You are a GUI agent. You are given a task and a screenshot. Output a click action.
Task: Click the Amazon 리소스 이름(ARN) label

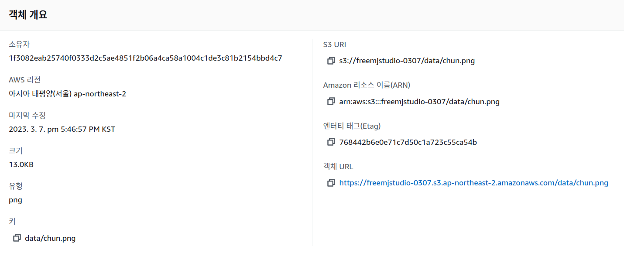[367, 85]
